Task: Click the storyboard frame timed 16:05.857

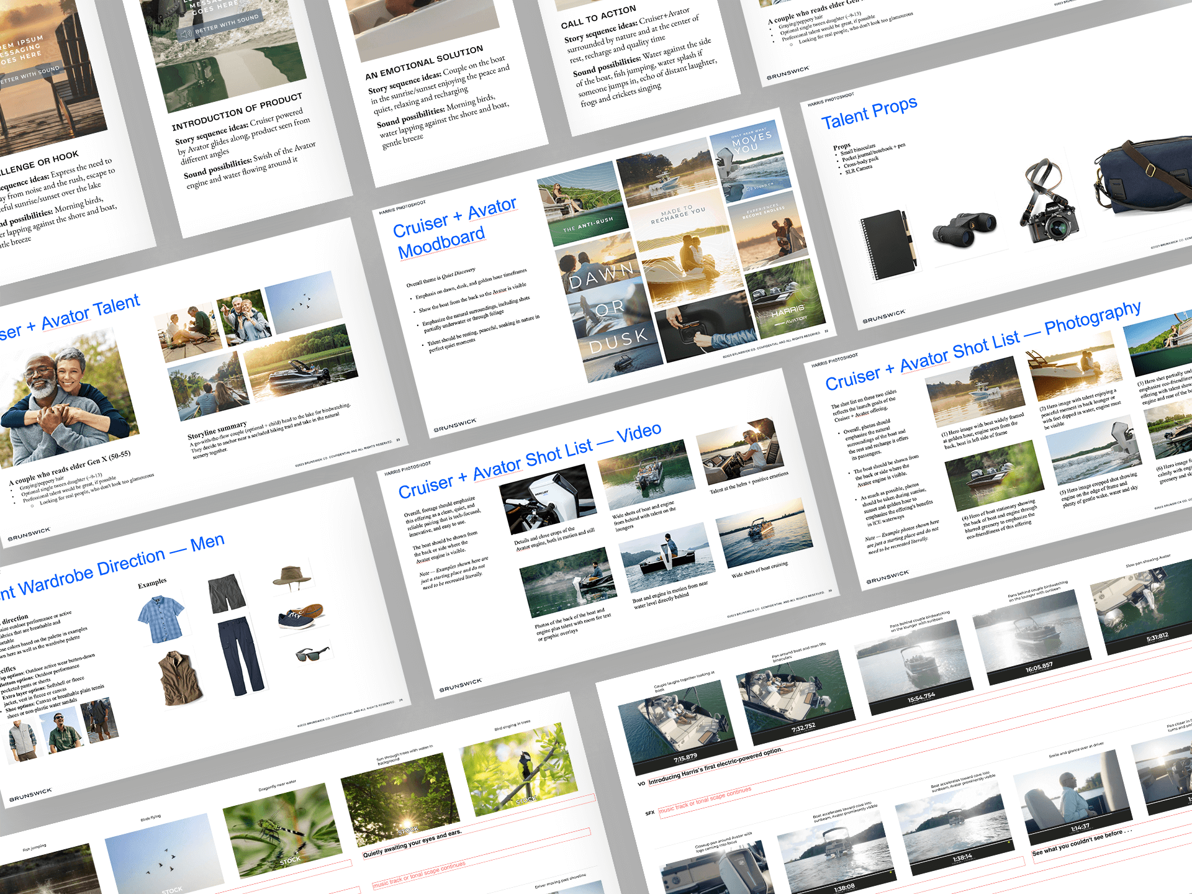Action: 1031,637
